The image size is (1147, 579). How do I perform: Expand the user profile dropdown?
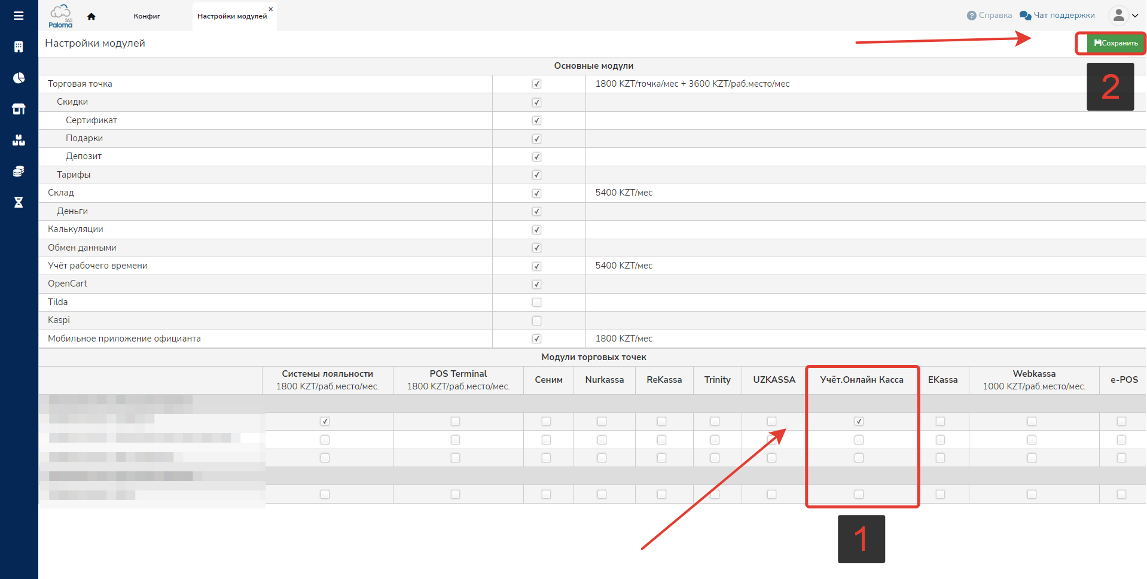(1123, 16)
